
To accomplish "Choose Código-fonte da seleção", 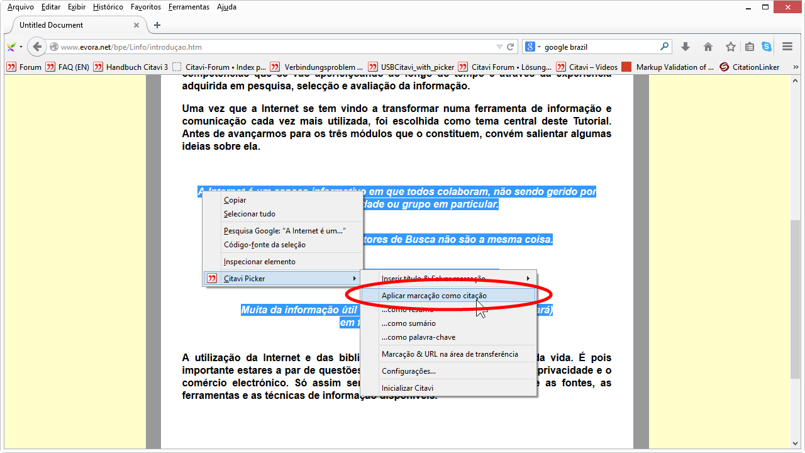I will (x=283, y=245).
